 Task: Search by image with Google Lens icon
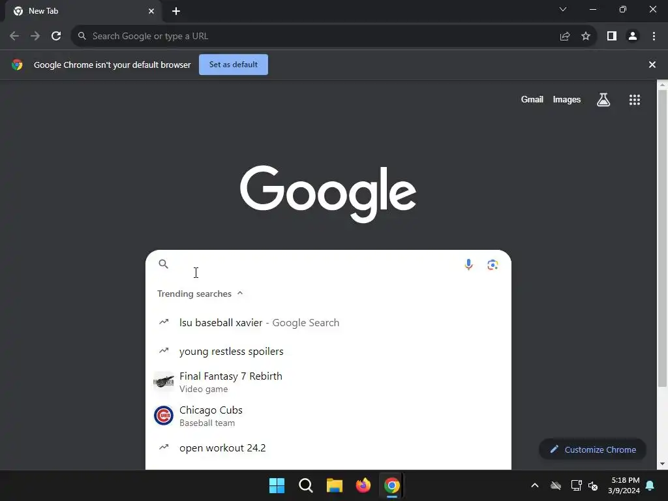point(493,265)
